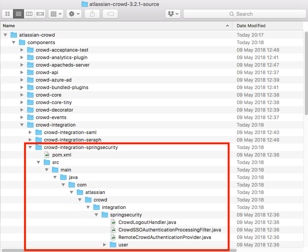
Task: Select the crowd-azure-ad row name
Action: pos(54,80)
